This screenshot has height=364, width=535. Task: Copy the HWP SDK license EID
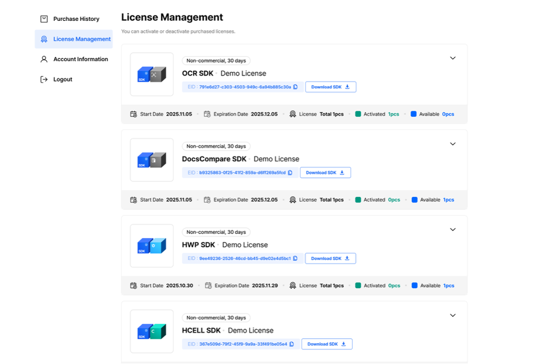coord(296,258)
